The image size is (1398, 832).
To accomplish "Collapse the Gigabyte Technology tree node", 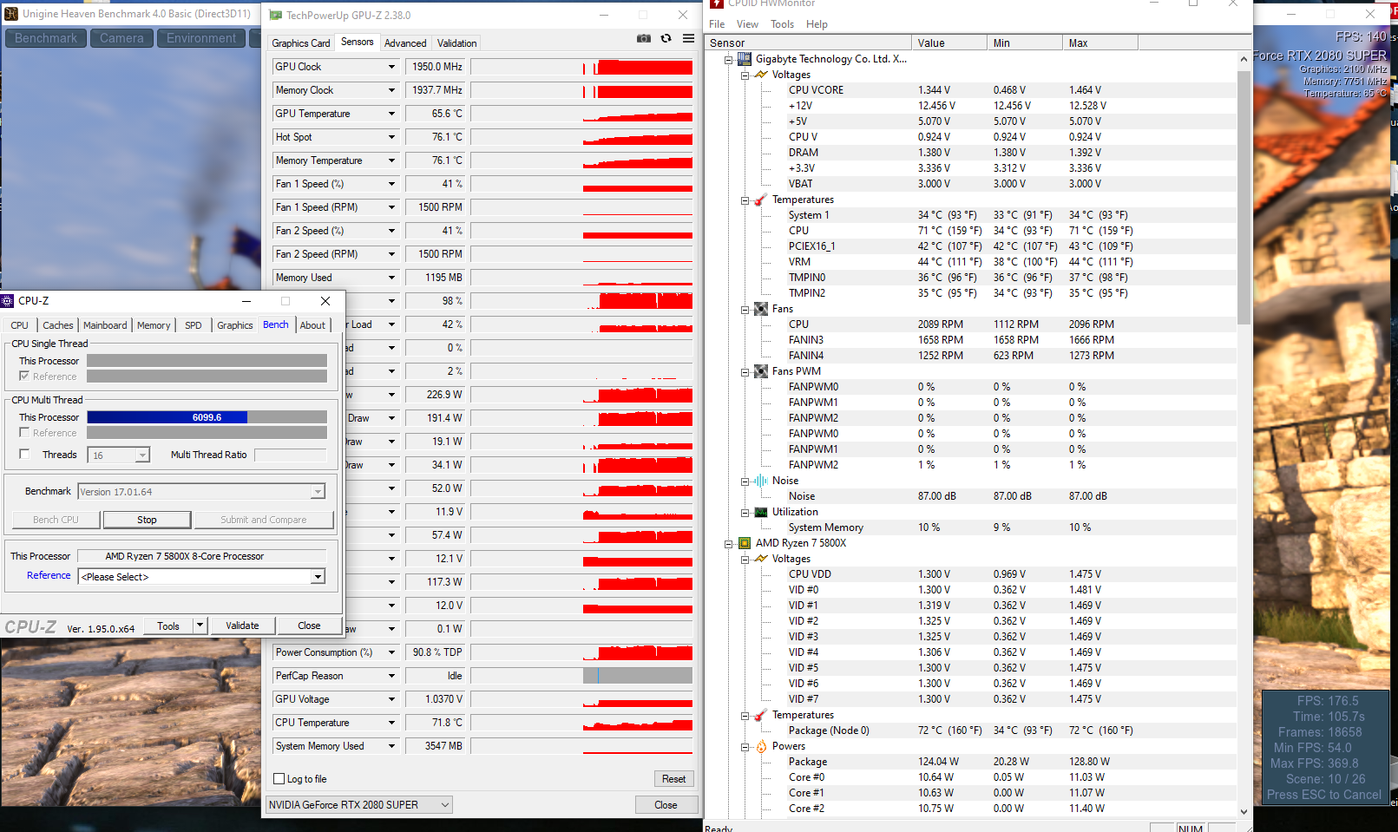I will (x=728, y=59).
